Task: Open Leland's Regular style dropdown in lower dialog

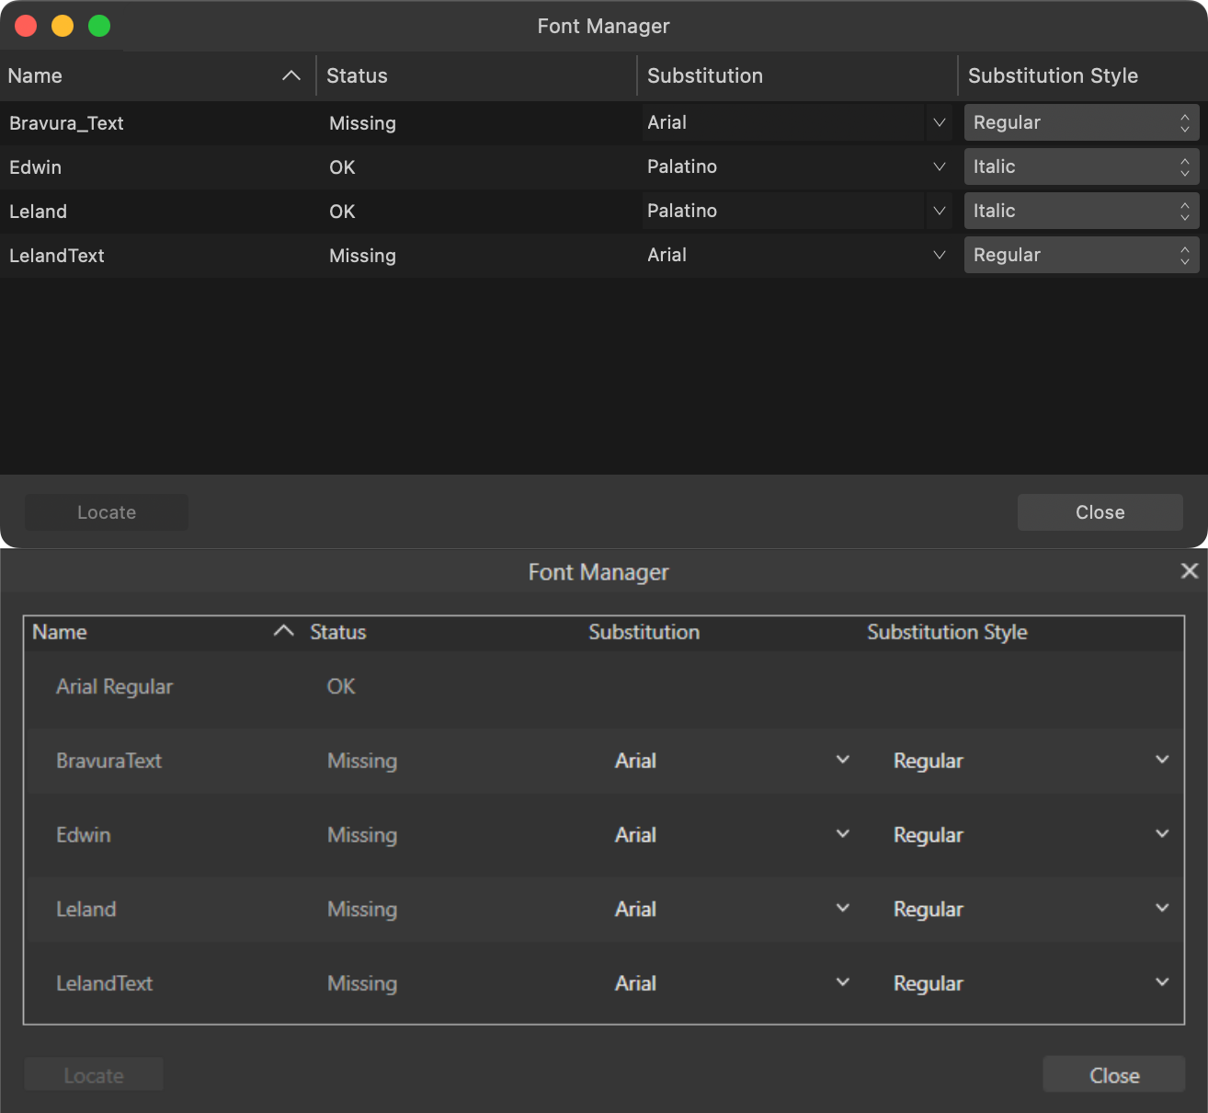Action: 1162,909
